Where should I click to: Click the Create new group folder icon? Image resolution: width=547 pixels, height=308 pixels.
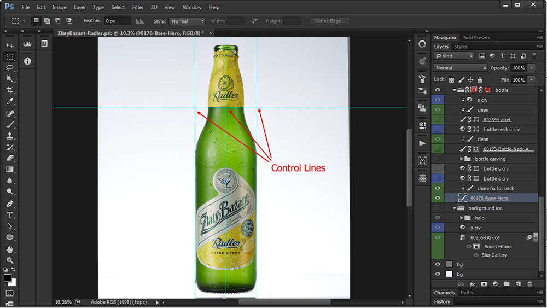507,284
